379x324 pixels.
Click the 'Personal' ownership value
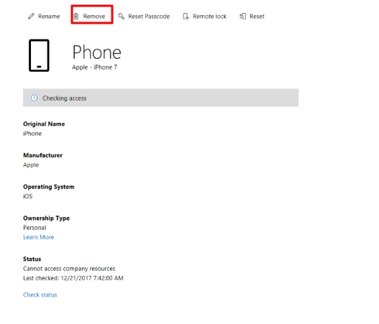pyautogui.click(x=35, y=228)
